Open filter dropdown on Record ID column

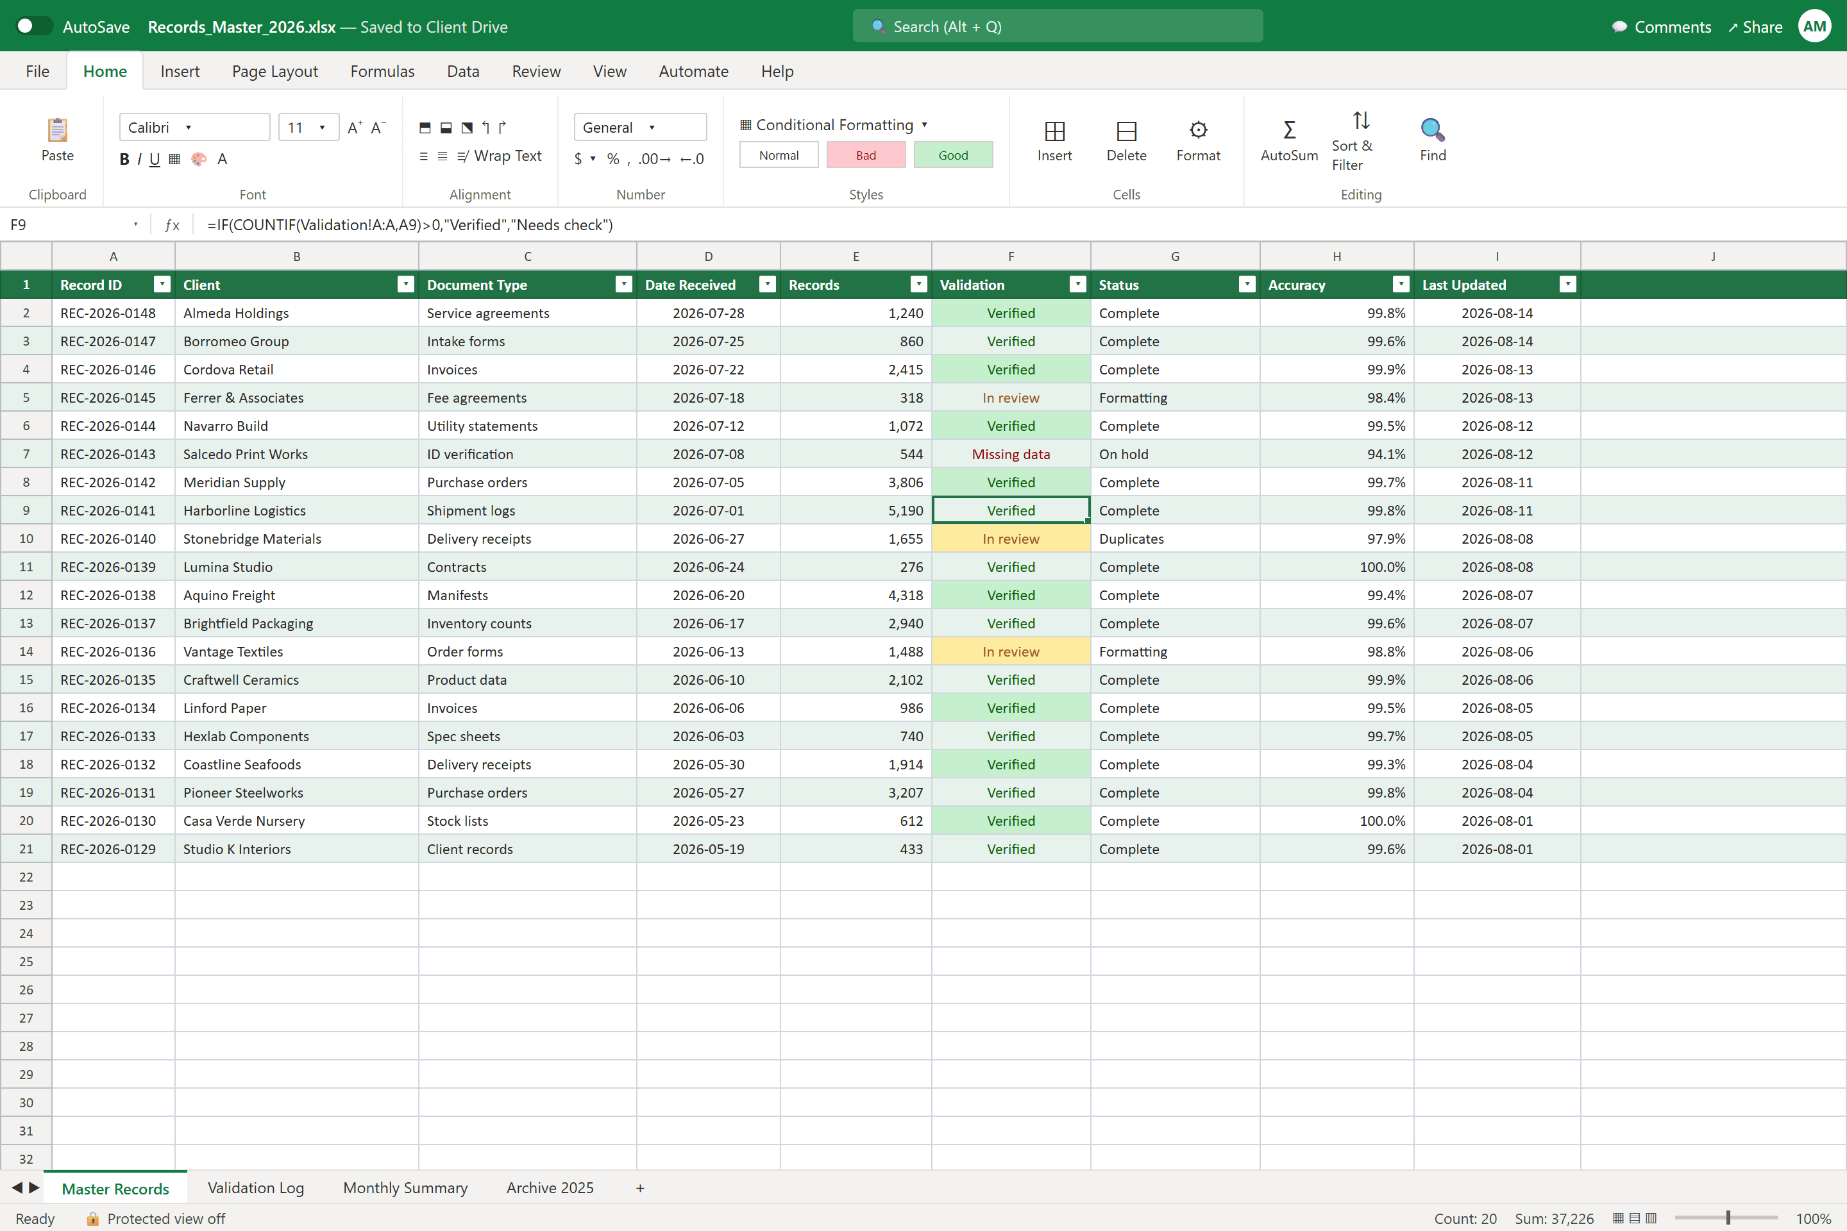click(162, 284)
